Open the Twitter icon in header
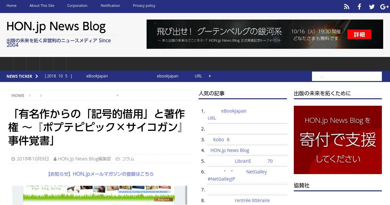Screen dimensions: 390x205 [x=372, y=7]
